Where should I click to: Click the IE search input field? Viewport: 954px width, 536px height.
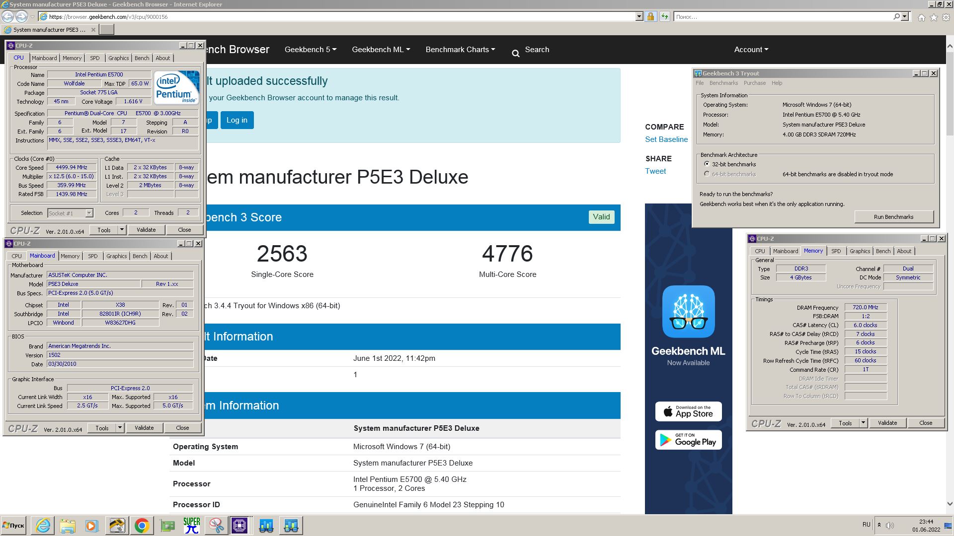783,16
